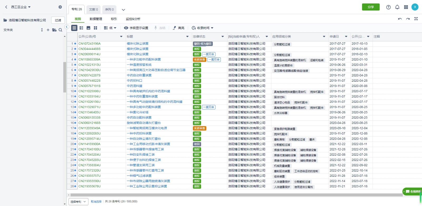This screenshot has height=206, width=422.
Task: Open the 监控&分析 tab
Action: [133, 19]
